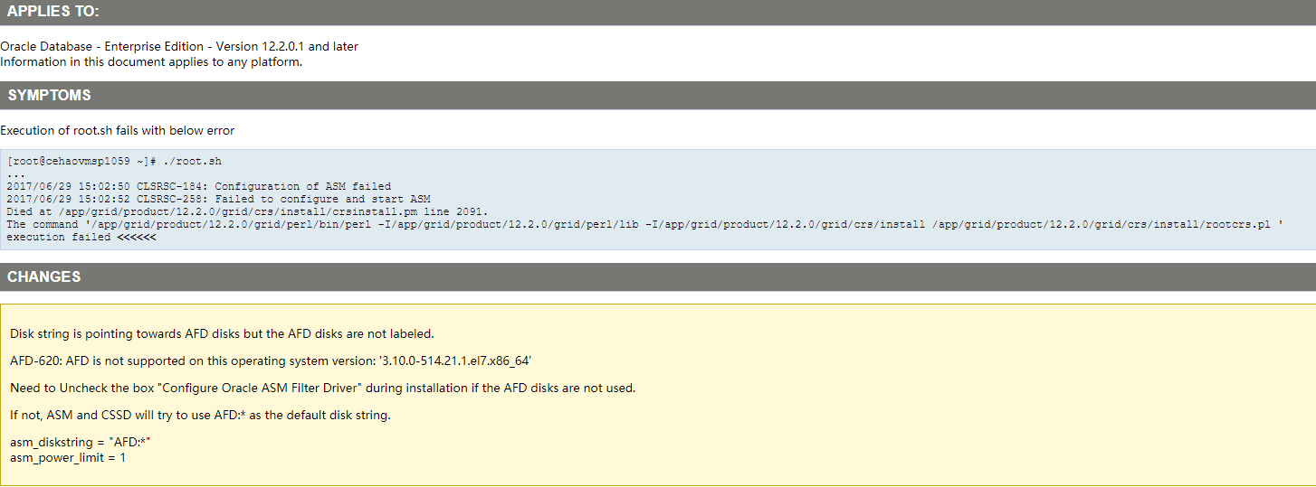
Task: Click the AFD-620 not supported message
Action: click(271, 361)
